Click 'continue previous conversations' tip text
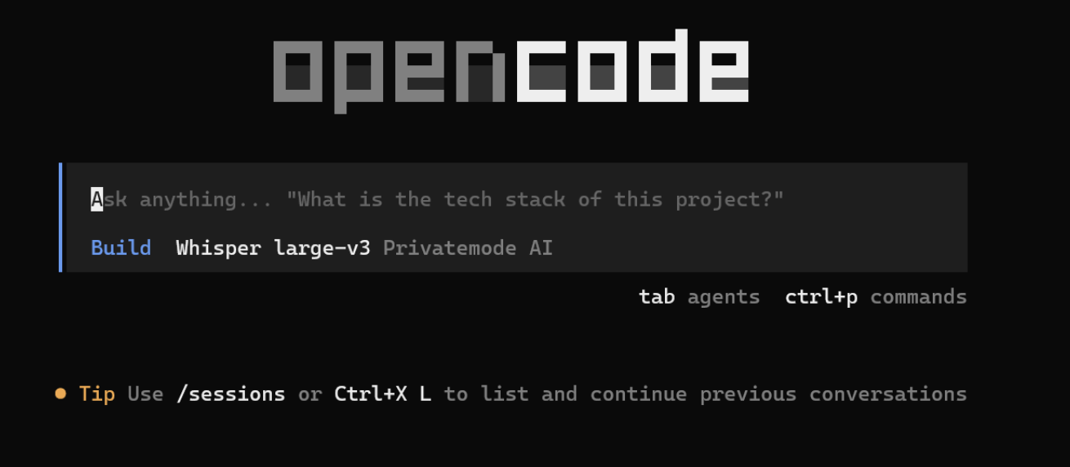This screenshot has height=467, width=1070. 778,394
